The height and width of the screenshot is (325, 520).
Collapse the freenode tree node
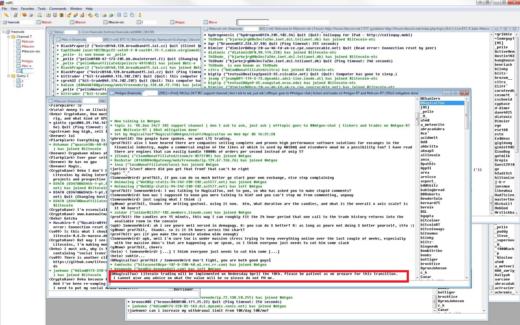pyautogui.click(x=4, y=32)
